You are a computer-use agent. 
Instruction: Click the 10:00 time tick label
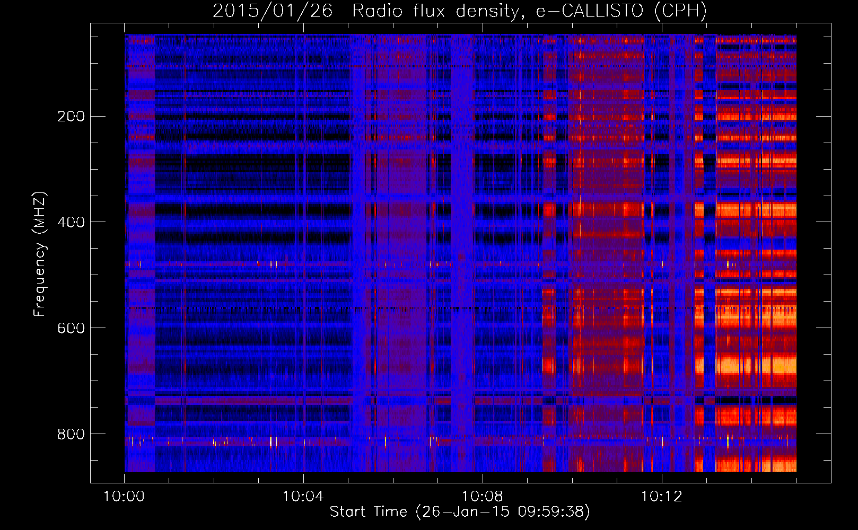(124, 497)
